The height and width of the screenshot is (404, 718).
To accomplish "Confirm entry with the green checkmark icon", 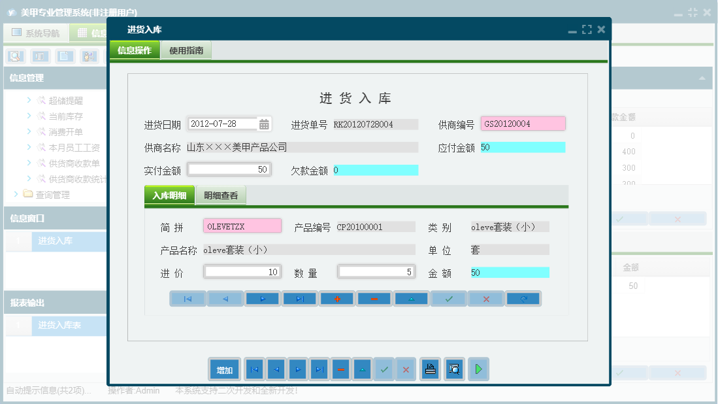I will coord(448,299).
